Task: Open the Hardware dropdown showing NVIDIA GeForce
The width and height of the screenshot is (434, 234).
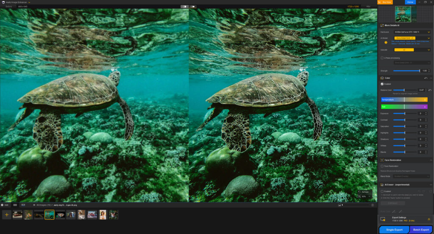Action: coord(412,32)
